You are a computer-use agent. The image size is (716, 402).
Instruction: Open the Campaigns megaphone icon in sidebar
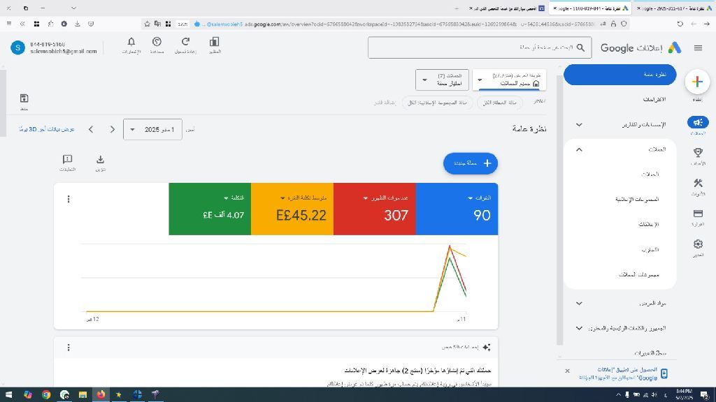pos(697,123)
